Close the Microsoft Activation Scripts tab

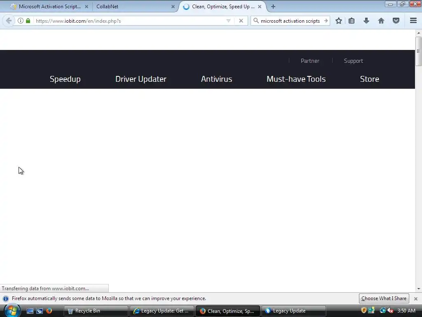pos(87,7)
